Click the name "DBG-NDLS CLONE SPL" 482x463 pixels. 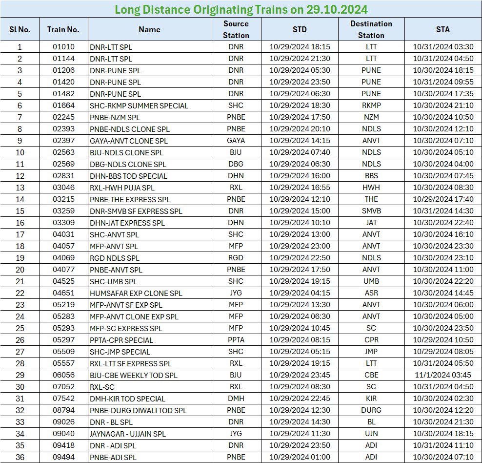click(x=128, y=164)
